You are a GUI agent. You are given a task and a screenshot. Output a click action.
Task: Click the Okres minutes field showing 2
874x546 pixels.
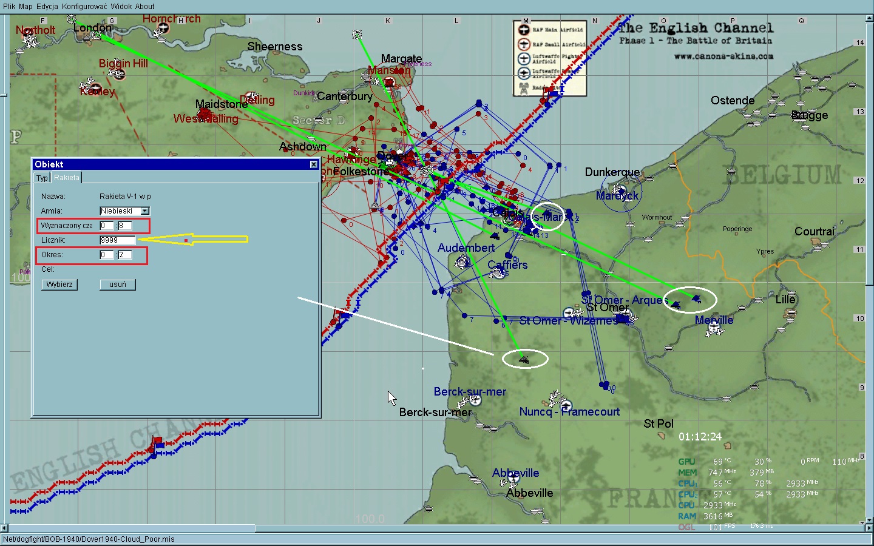pos(124,255)
